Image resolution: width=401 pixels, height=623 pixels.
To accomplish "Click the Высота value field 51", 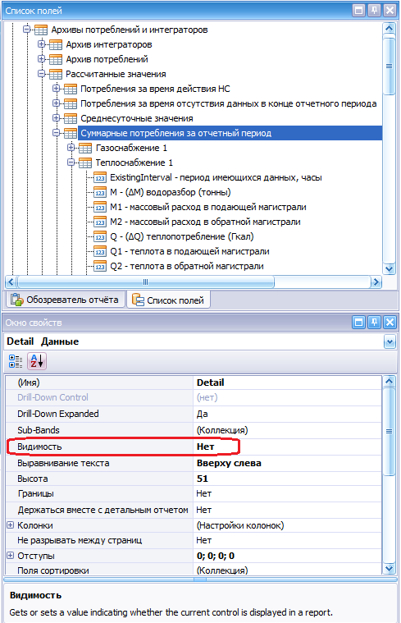I will [288, 479].
